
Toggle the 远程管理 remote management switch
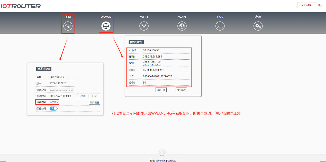[53, 109]
